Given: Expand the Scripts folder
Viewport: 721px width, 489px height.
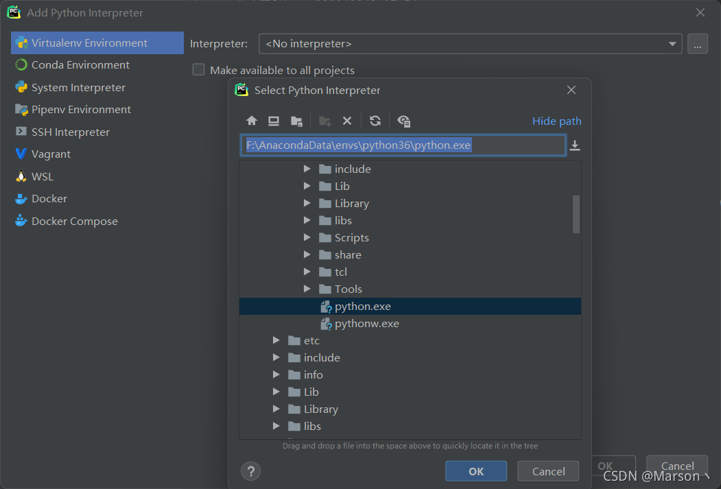Looking at the screenshot, I should coord(307,237).
